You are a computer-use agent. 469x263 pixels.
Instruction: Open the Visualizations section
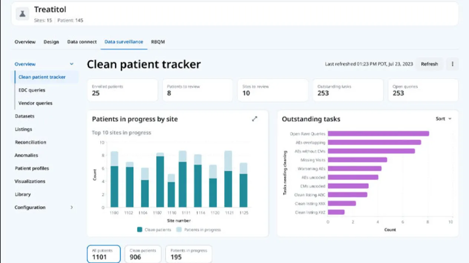30,181
